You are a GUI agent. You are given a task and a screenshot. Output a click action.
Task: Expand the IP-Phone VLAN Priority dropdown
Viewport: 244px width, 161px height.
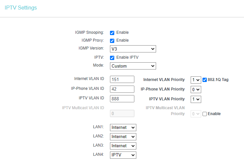click(x=196, y=90)
